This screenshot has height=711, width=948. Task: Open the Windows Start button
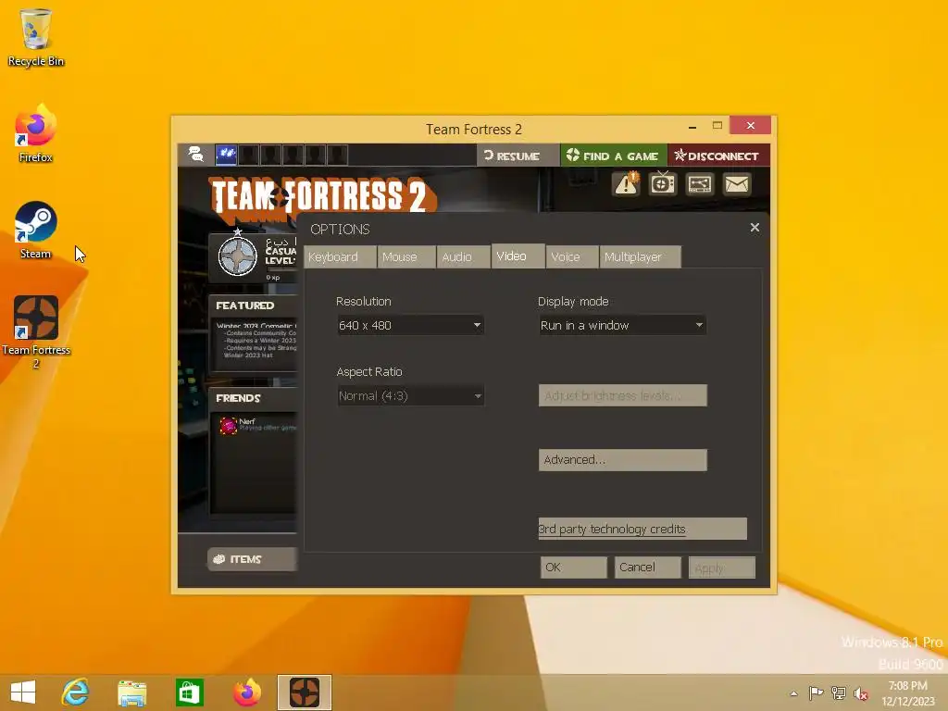[23, 692]
